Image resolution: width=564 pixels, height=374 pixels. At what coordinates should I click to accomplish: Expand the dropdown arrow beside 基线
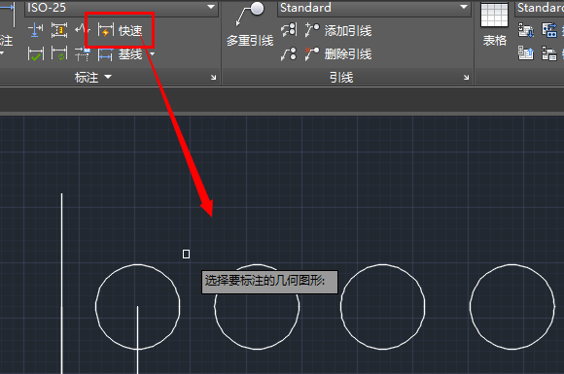pos(153,54)
